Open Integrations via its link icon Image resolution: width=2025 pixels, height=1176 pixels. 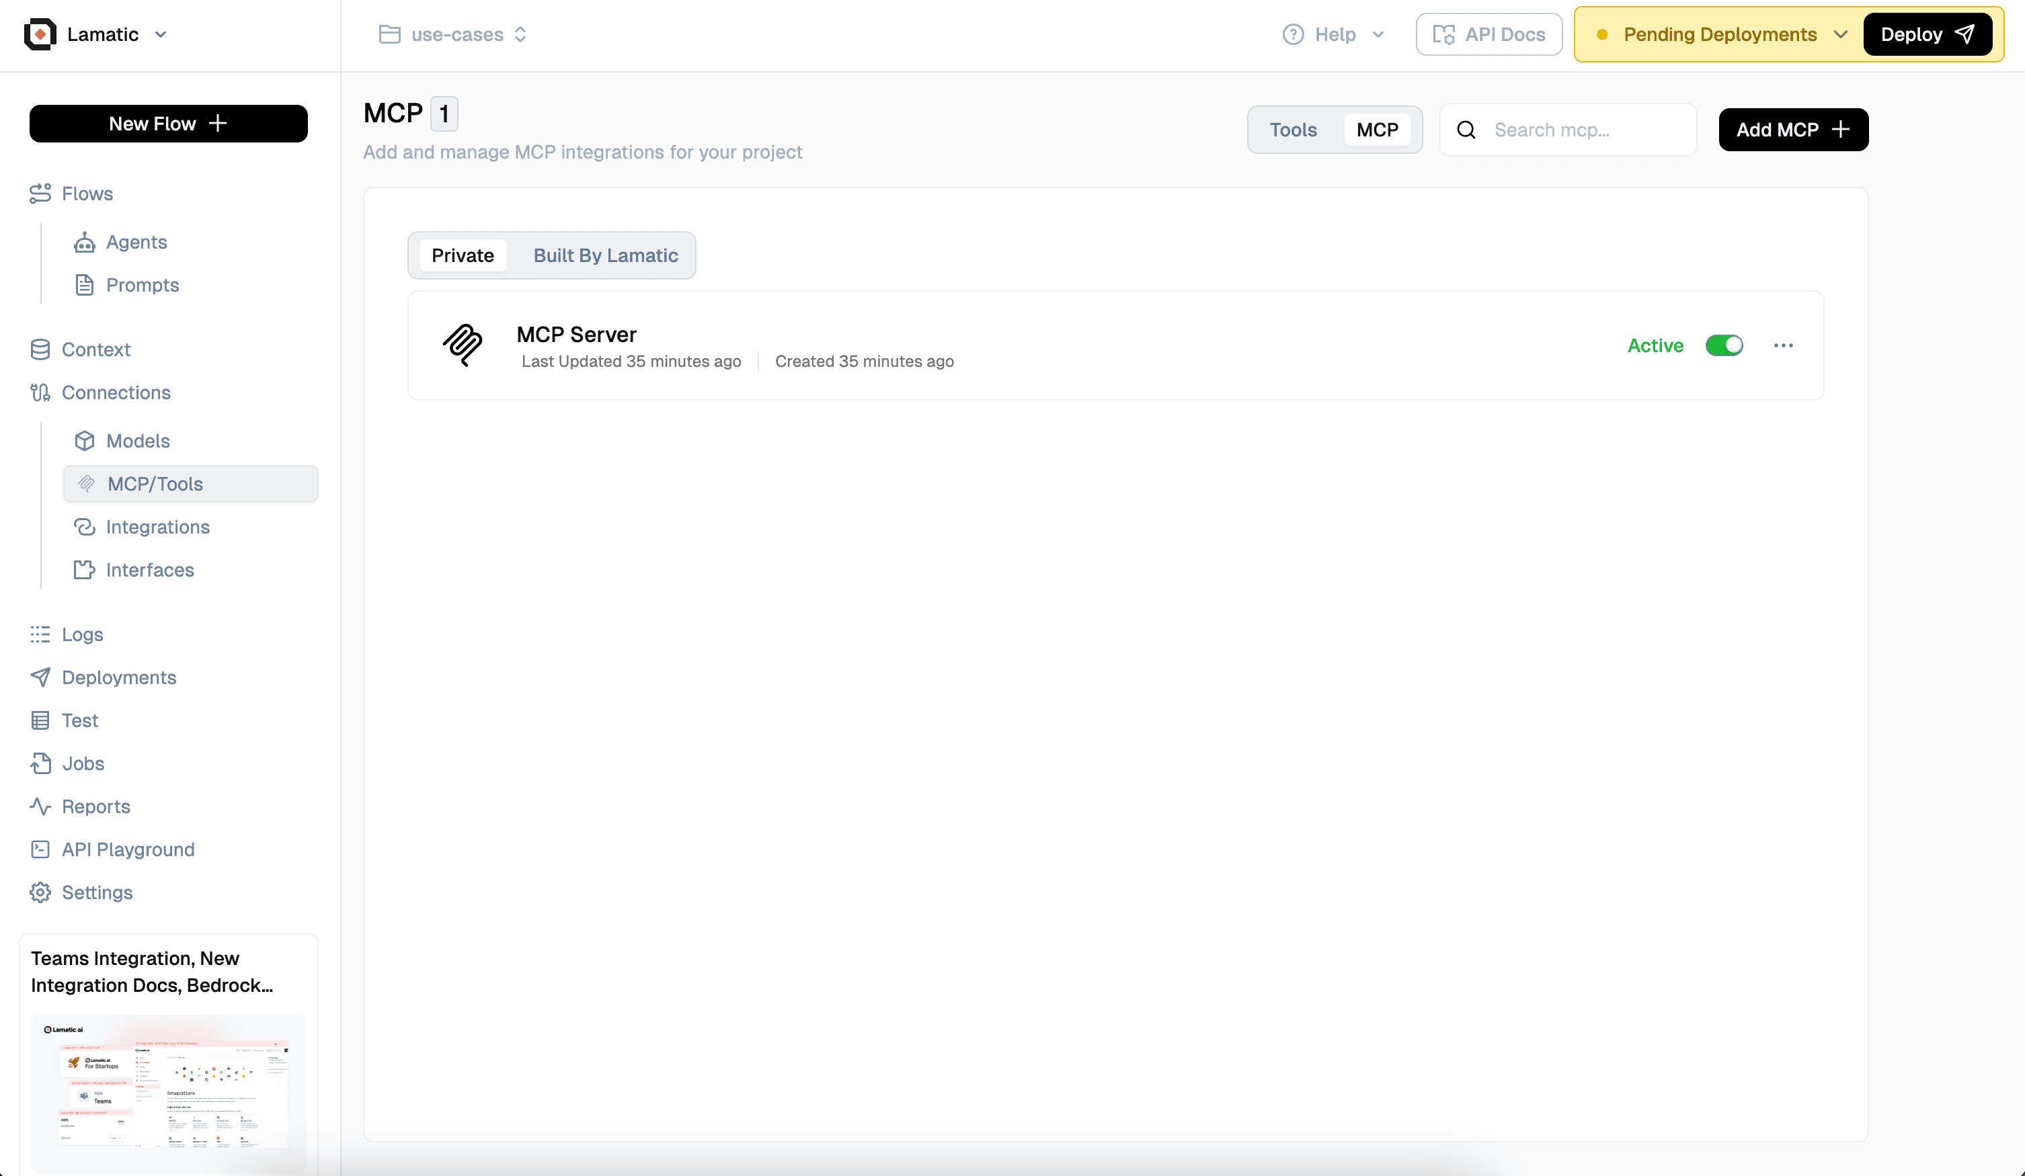coord(85,527)
